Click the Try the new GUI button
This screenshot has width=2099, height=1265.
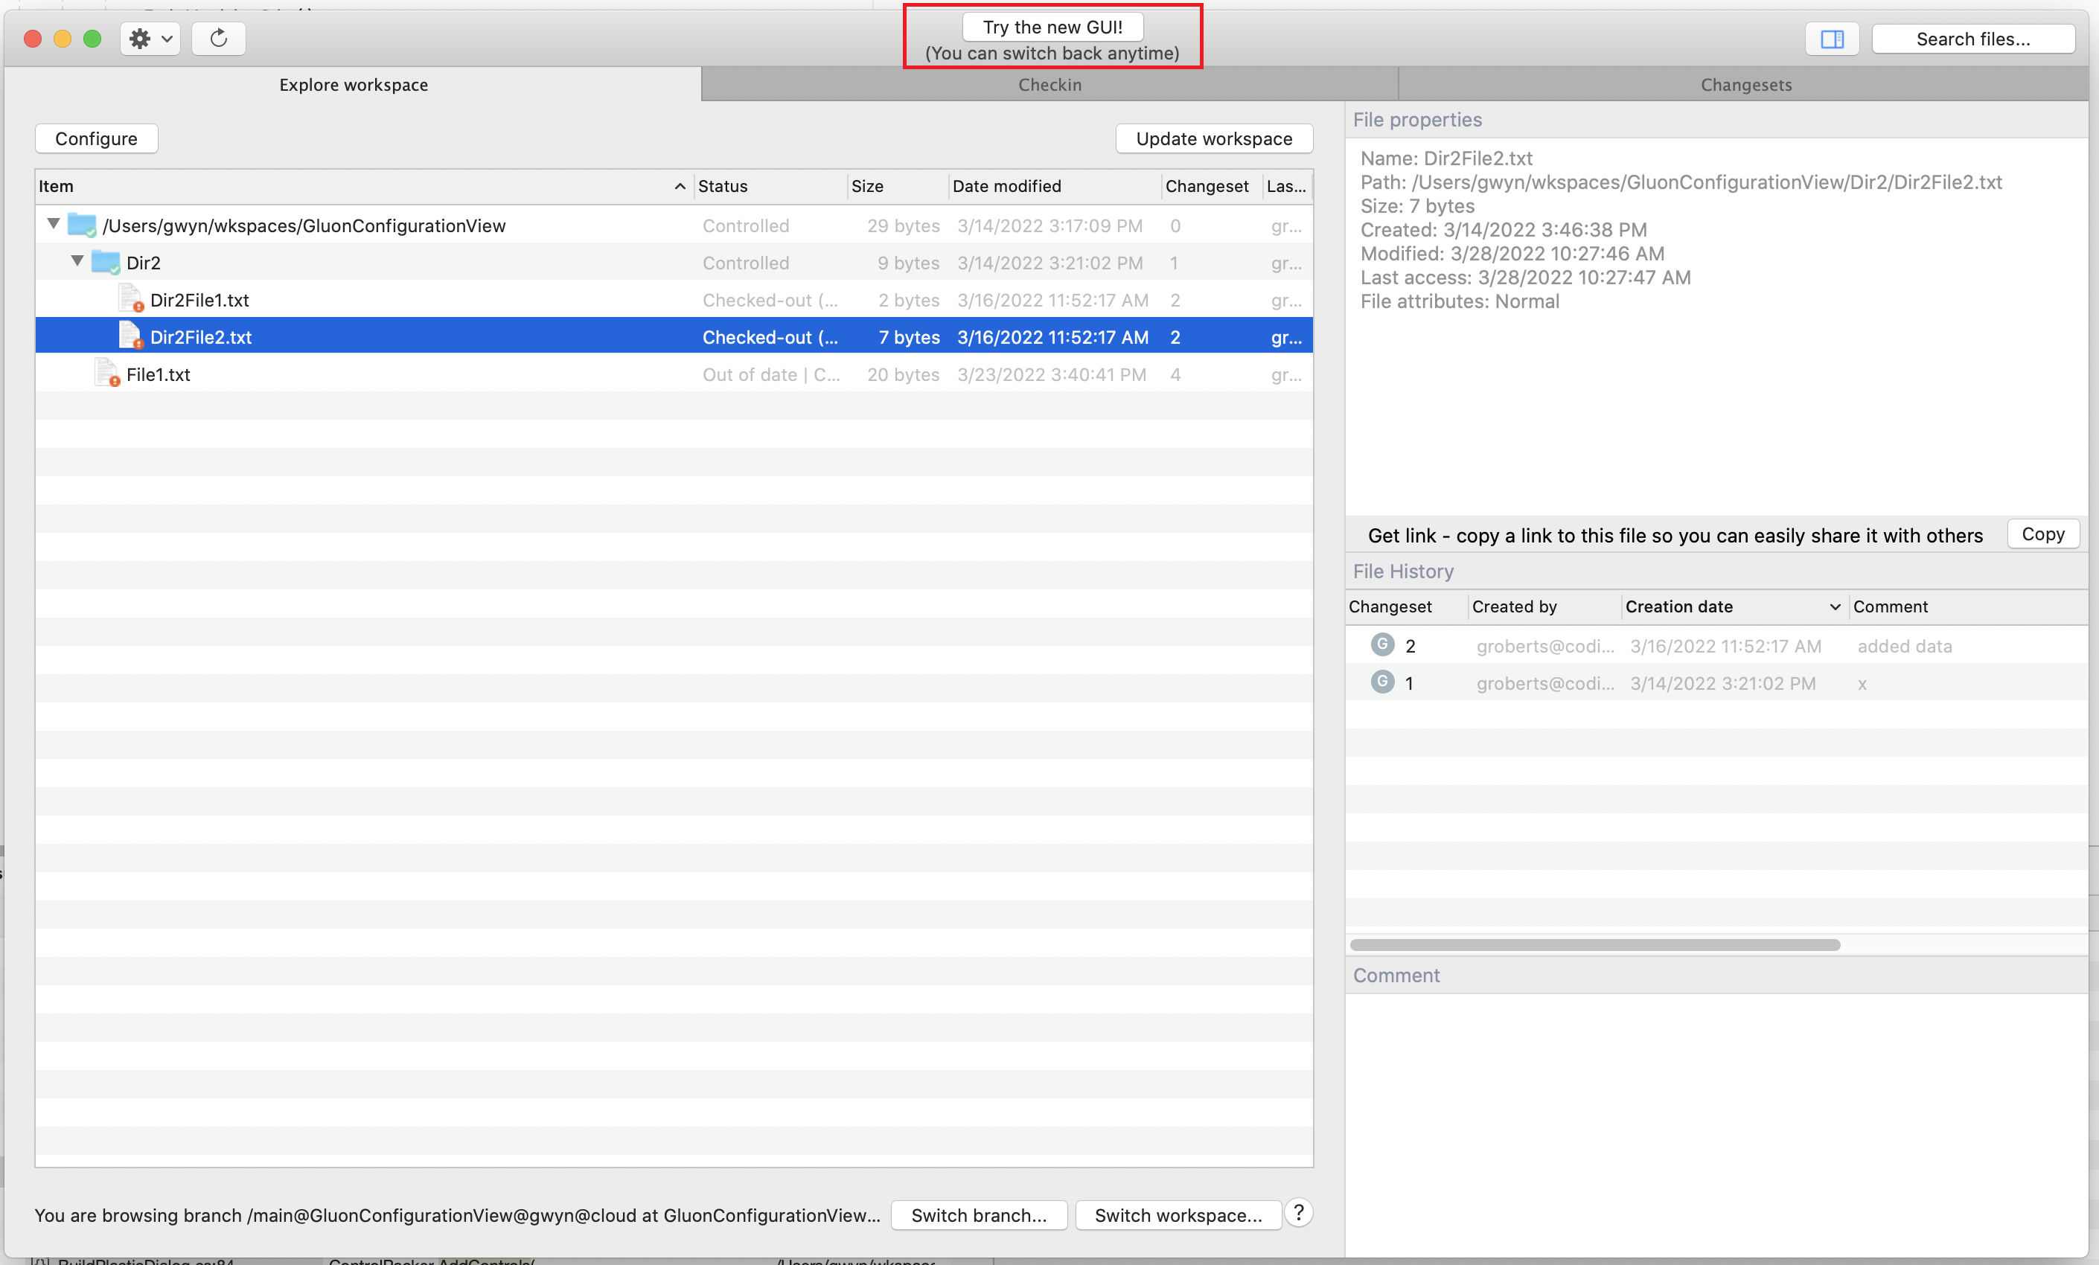1051,26
